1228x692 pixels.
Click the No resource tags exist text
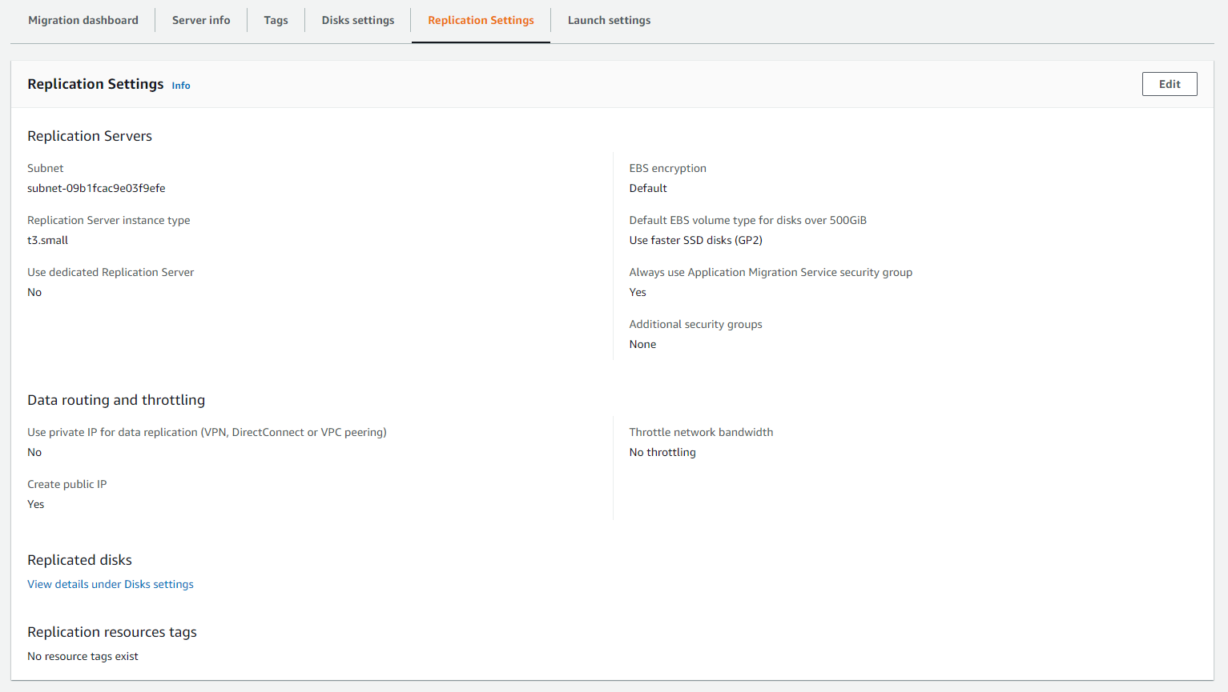tap(83, 656)
